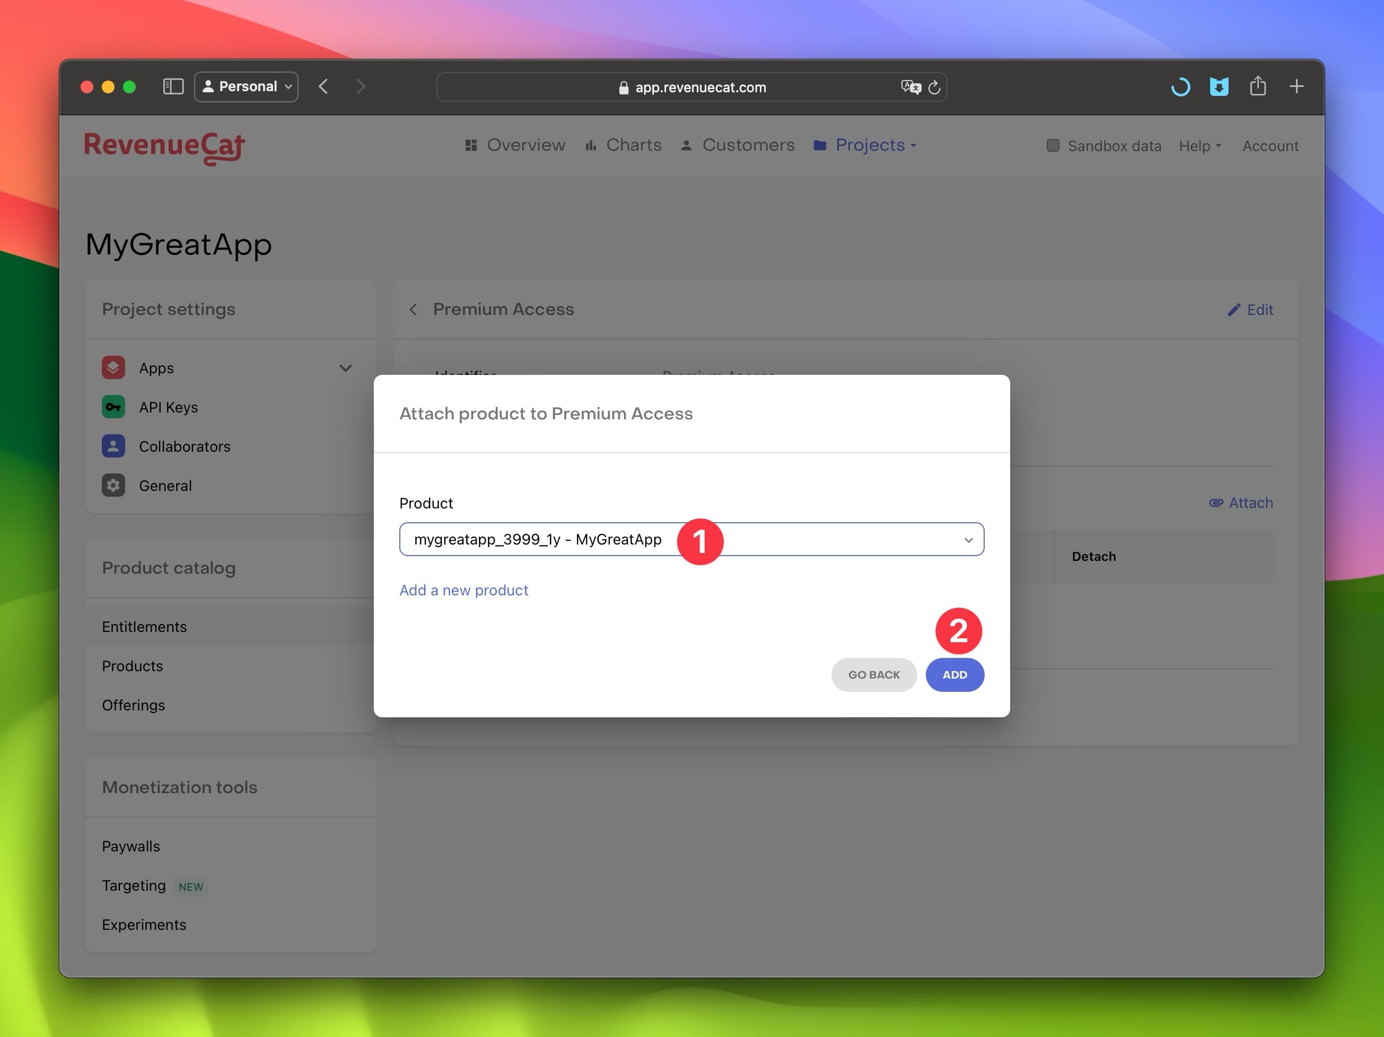
Task: Go forward with the browser forward arrow
Action: pos(361,86)
